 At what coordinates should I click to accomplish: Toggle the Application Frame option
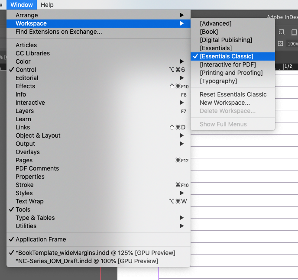point(98,239)
